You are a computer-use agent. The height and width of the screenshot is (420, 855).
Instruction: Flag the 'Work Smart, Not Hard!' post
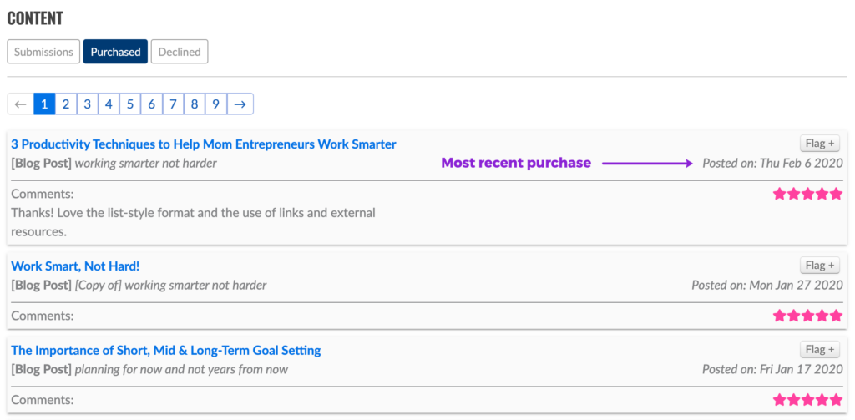coord(820,266)
